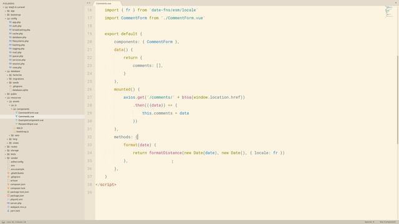
Task: Open .gitattributes file
Action: point(17,173)
